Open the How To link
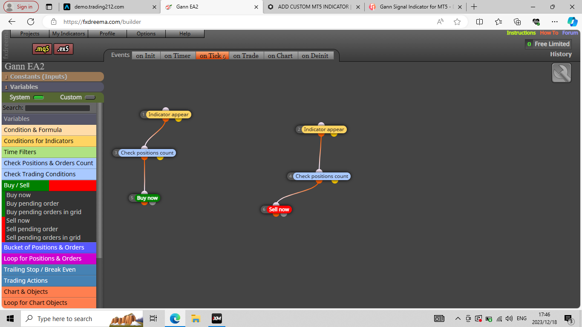 (549, 33)
